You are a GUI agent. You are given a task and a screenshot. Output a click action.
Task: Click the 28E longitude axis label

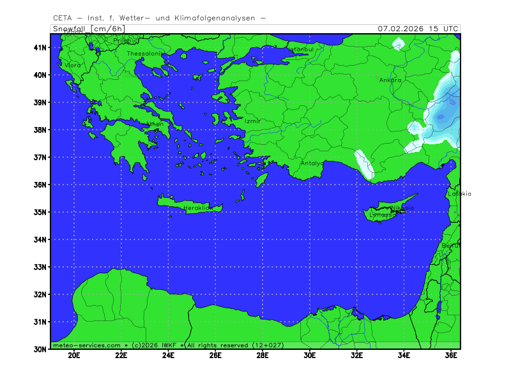263,356
